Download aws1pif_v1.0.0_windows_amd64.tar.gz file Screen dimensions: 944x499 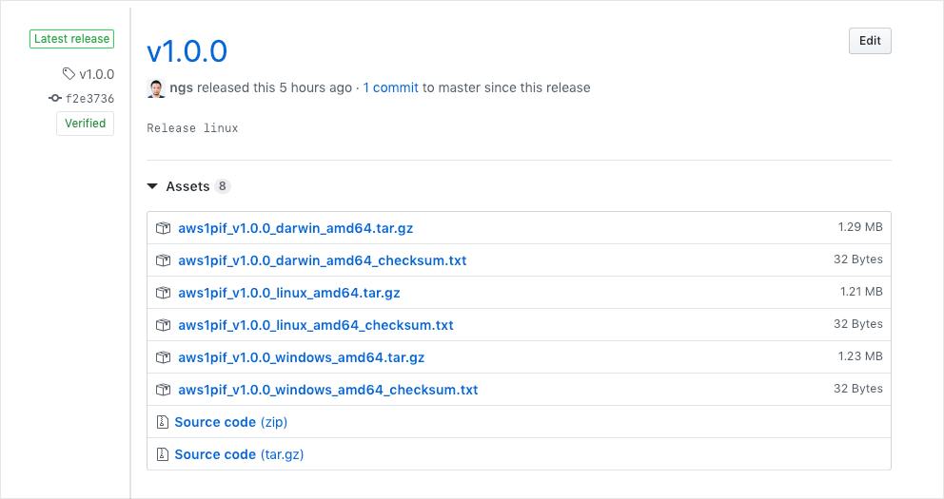(x=301, y=357)
